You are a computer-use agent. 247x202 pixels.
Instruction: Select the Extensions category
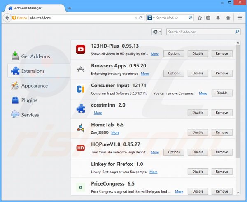point(39,71)
